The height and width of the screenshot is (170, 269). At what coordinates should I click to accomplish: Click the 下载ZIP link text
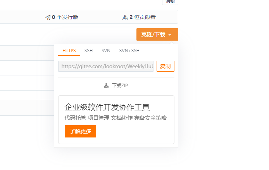120,86
